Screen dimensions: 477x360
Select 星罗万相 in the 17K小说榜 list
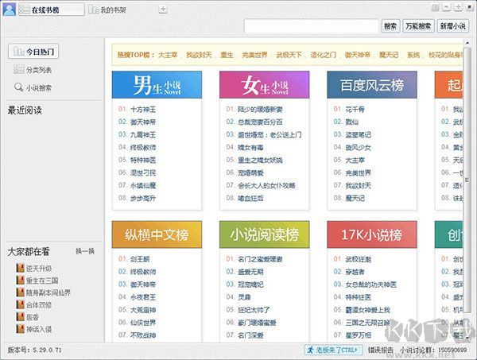[358, 335]
